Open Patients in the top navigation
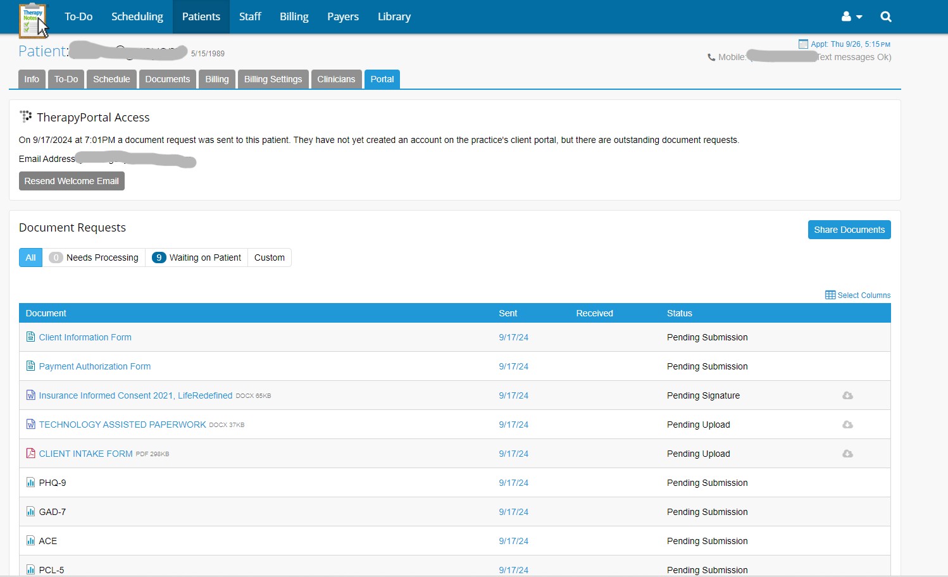 point(201,16)
